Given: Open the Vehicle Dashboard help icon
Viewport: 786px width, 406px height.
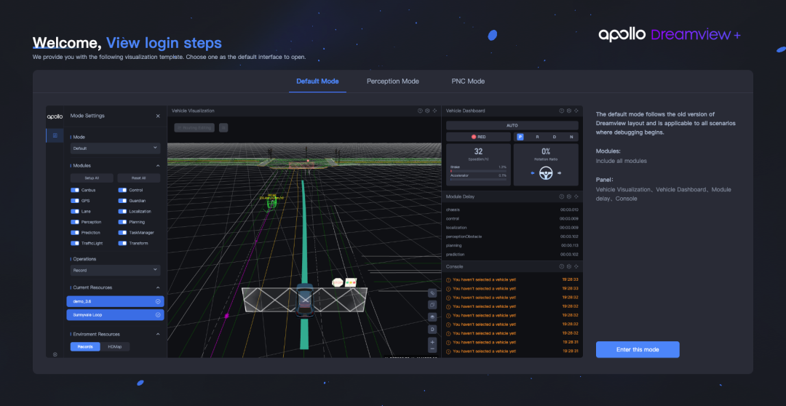Looking at the screenshot, I should (x=561, y=111).
